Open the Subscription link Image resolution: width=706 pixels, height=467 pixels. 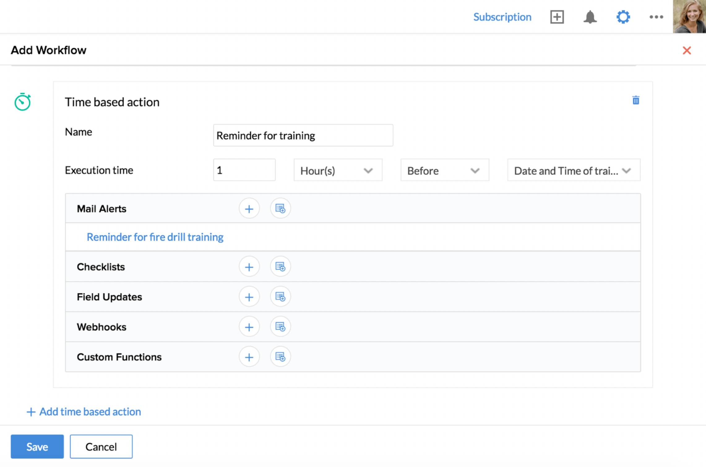tap(502, 17)
